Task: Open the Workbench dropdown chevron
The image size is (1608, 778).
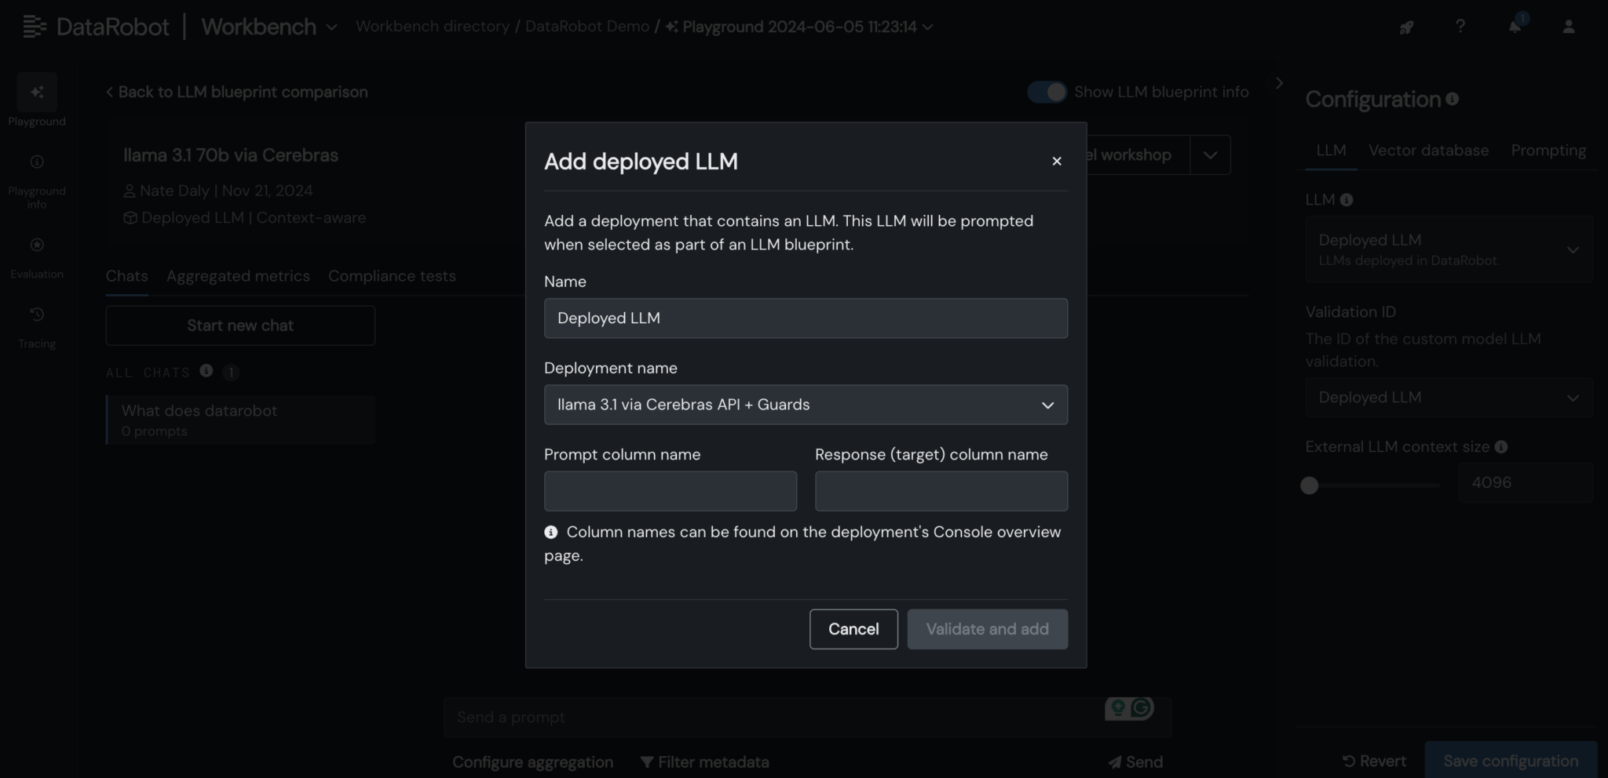Action: [x=332, y=27]
